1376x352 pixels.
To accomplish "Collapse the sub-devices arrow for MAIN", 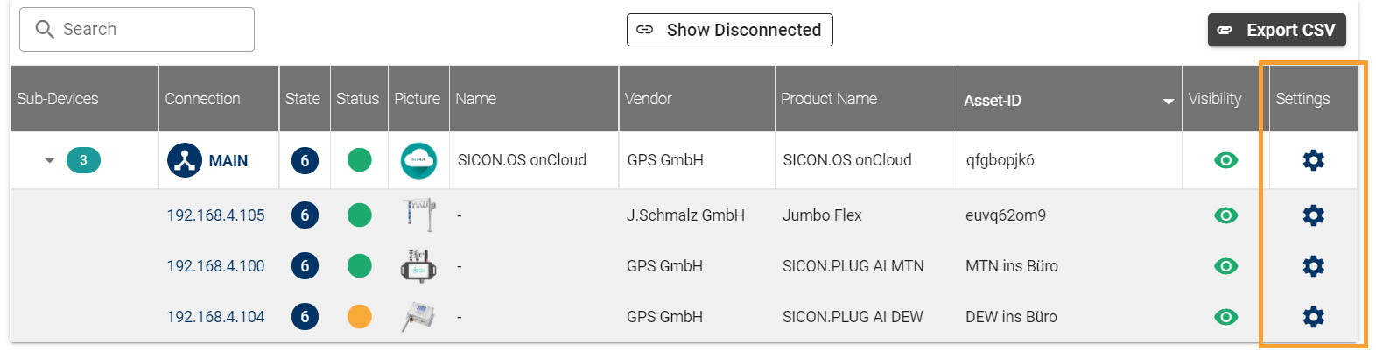I will (50, 160).
